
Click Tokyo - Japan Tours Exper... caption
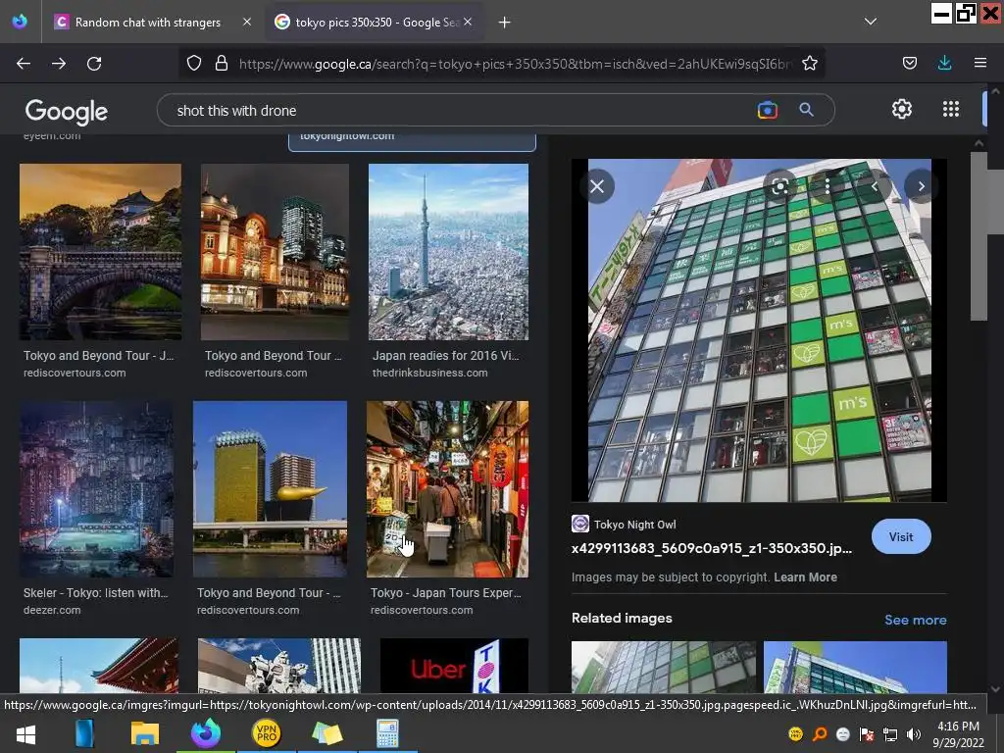click(x=446, y=593)
